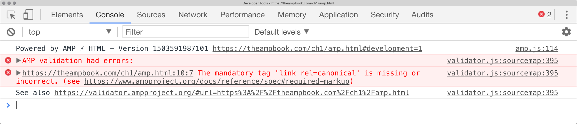Open the ampproject.org required-markup spec link

pos(217,81)
